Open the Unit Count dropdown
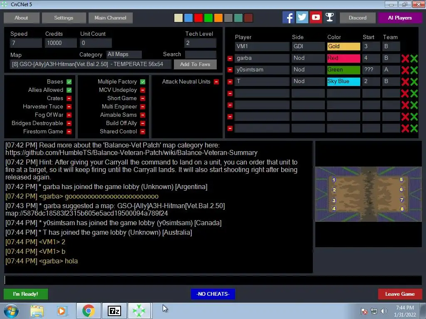Image resolution: width=426 pixels, height=319 pixels. (x=96, y=43)
